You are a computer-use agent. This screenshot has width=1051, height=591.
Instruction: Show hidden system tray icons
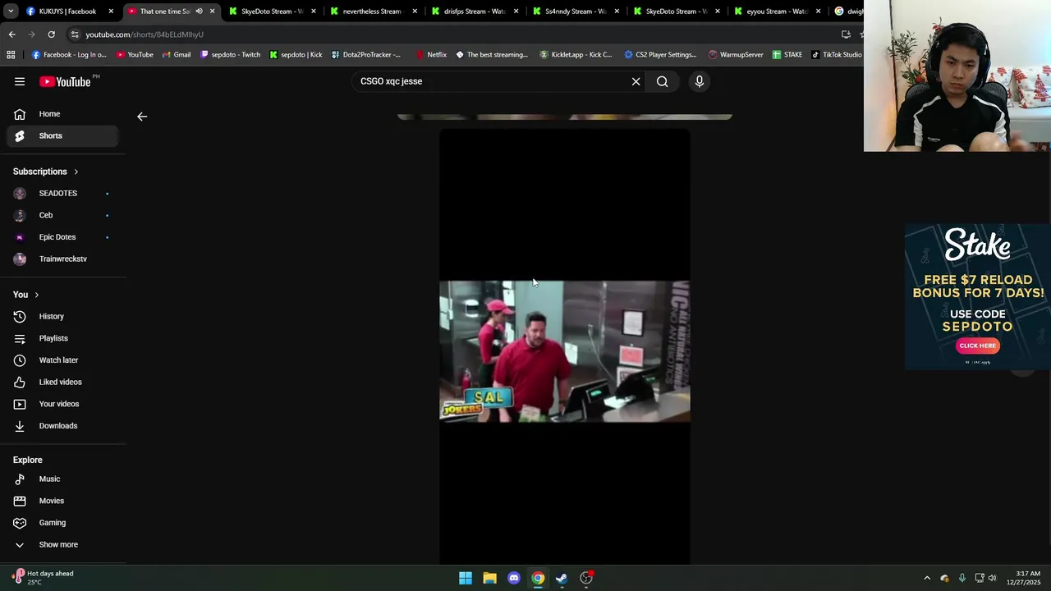(x=927, y=578)
